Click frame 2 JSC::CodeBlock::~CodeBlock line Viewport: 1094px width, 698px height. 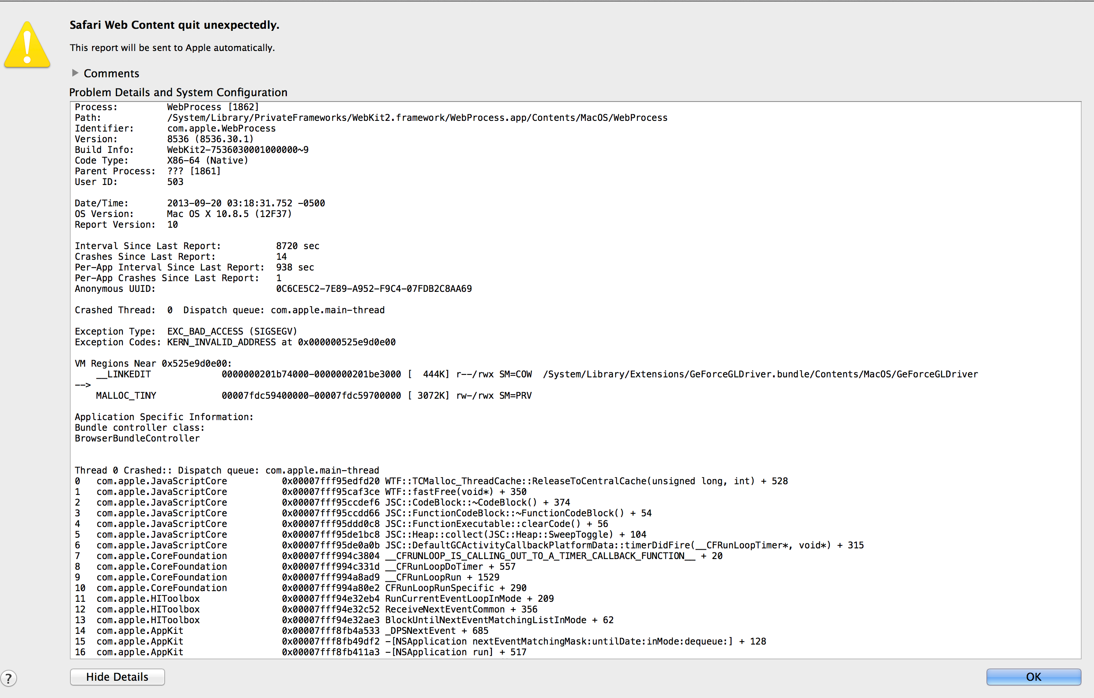coord(323,503)
